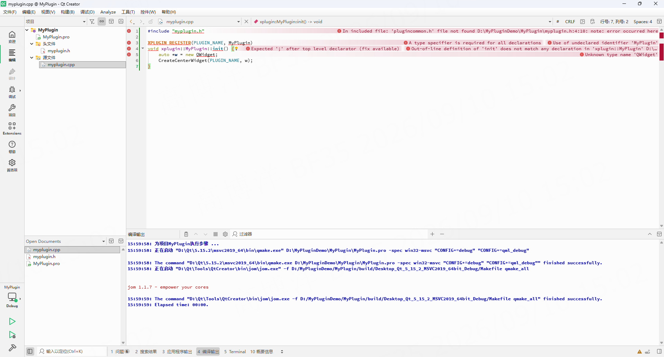The image size is (664, 357).
Task: Click line and column indicator 行号: 7
Action: pyautogui.click(x=614, y=21)
